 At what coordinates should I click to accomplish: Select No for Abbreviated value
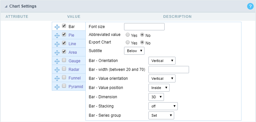click(143, 35)
